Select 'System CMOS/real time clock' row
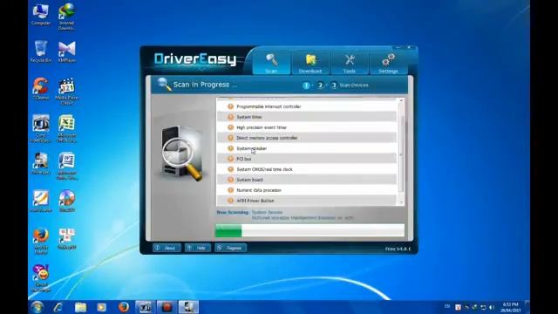Screen dimensions: 558x314 (307, 169)
